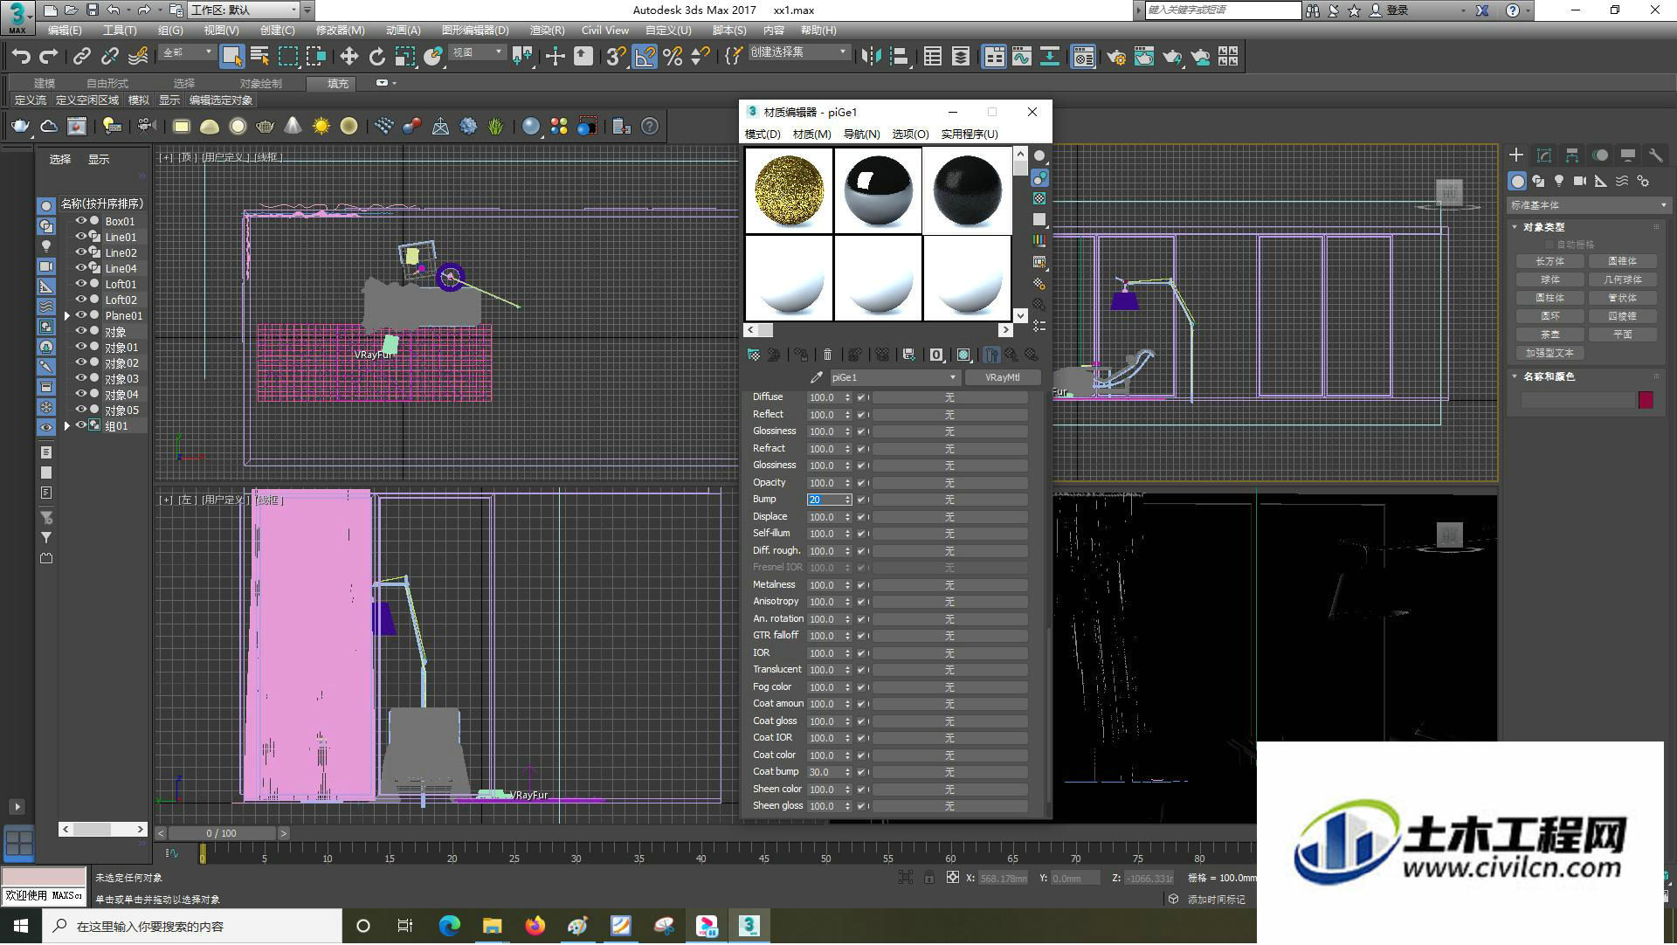
Task: Click the object color swatch in 名称和颜色
Action: pyautogui.click(x=1646, y=400)
